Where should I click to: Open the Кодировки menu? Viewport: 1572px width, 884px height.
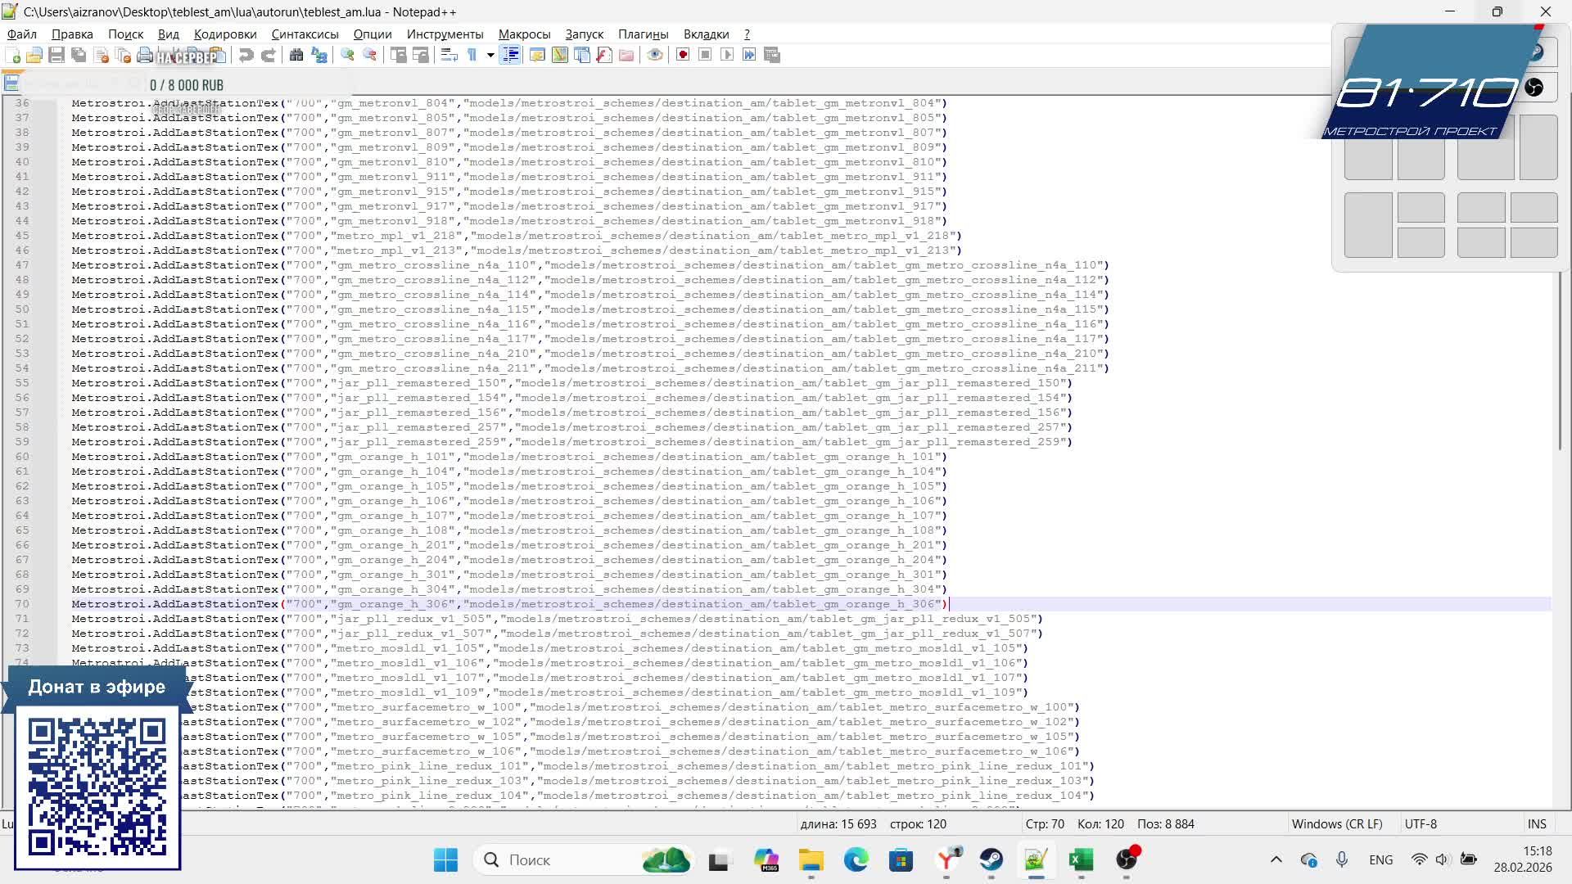[x=225, y=34]
